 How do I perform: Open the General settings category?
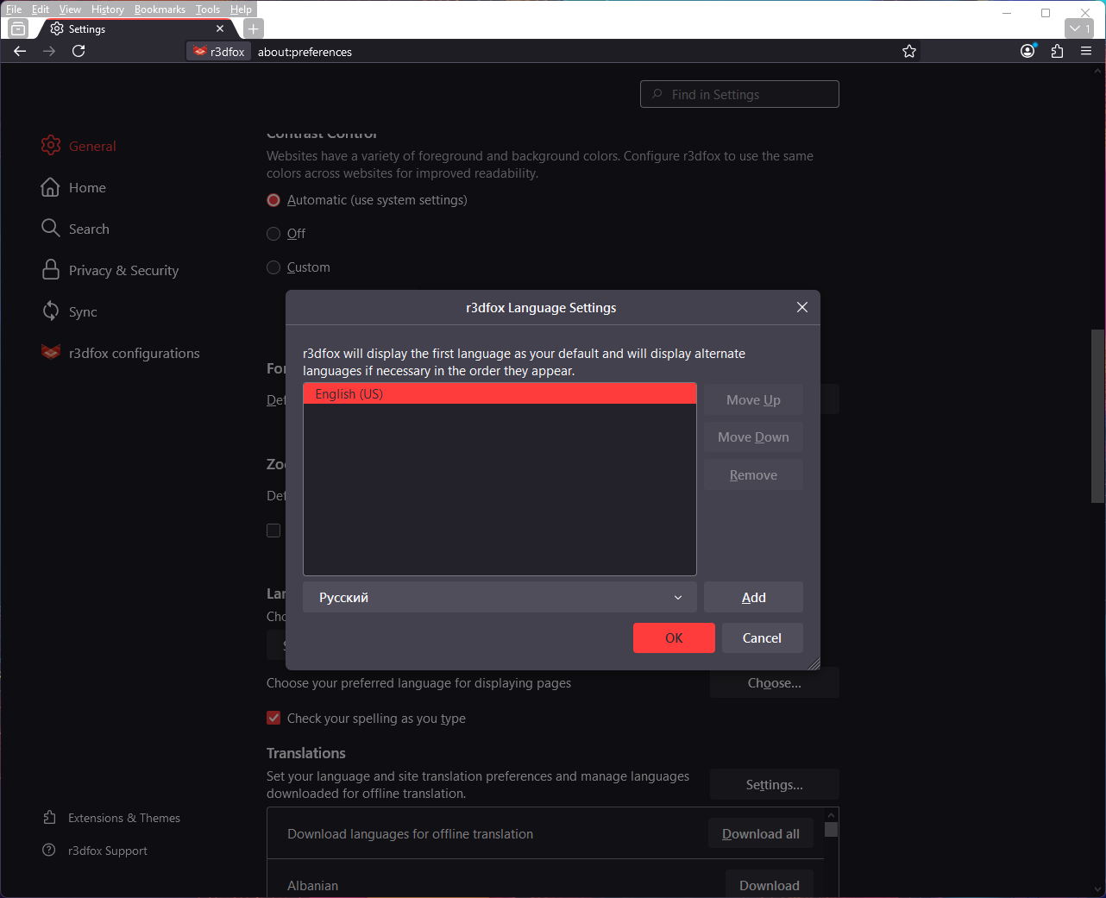pyautogui.click(x=79, y=146)
